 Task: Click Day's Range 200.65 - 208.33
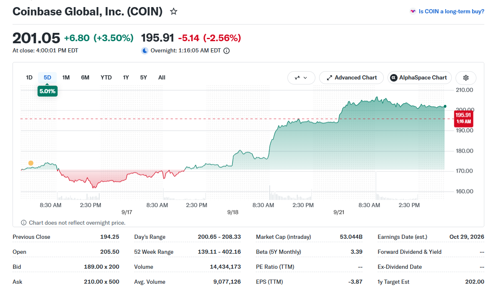(219, 237)
